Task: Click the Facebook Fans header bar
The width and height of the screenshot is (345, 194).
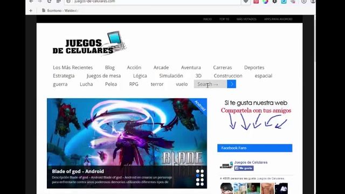Action: click(255, 148)
